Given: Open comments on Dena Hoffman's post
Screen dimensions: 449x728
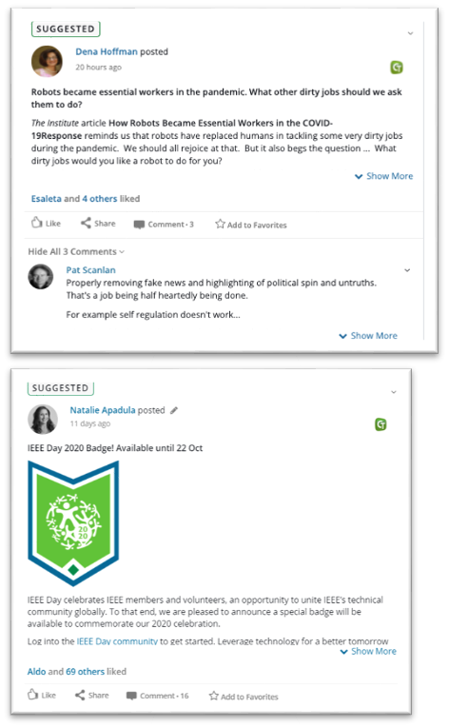Looking at the screenshot, I should pyautogui.click(x=164, y=225).
